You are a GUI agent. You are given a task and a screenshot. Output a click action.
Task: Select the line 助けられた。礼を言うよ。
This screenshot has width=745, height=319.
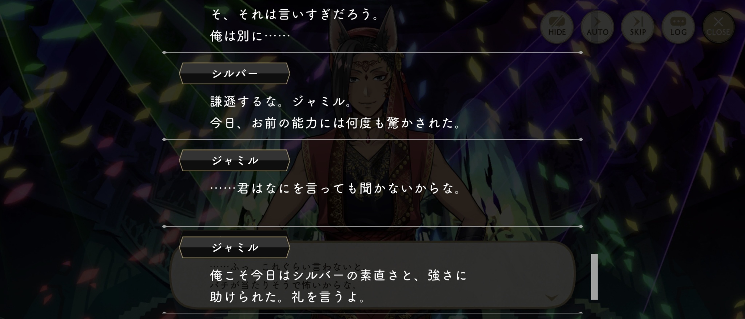click(x=288, y=297)
